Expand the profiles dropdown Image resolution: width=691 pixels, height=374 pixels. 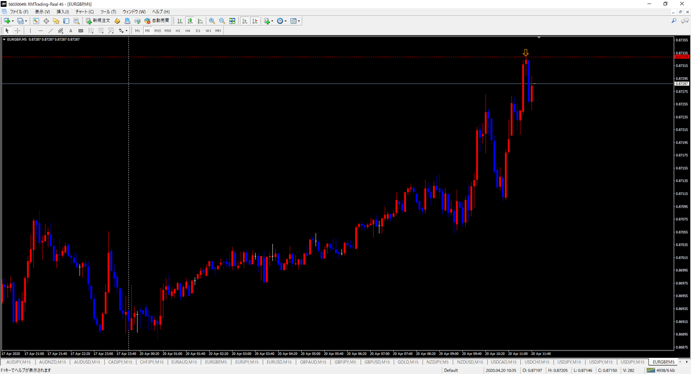pos(27,21)
